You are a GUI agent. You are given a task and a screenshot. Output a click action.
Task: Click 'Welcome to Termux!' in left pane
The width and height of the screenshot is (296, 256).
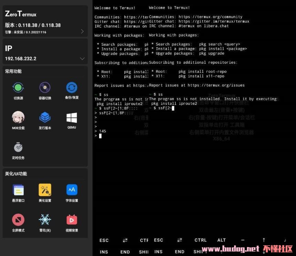click(115, 8)
